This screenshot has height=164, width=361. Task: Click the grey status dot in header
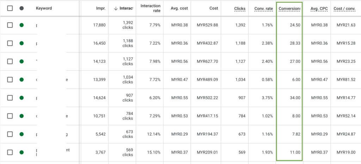click(x=22, y=8)
